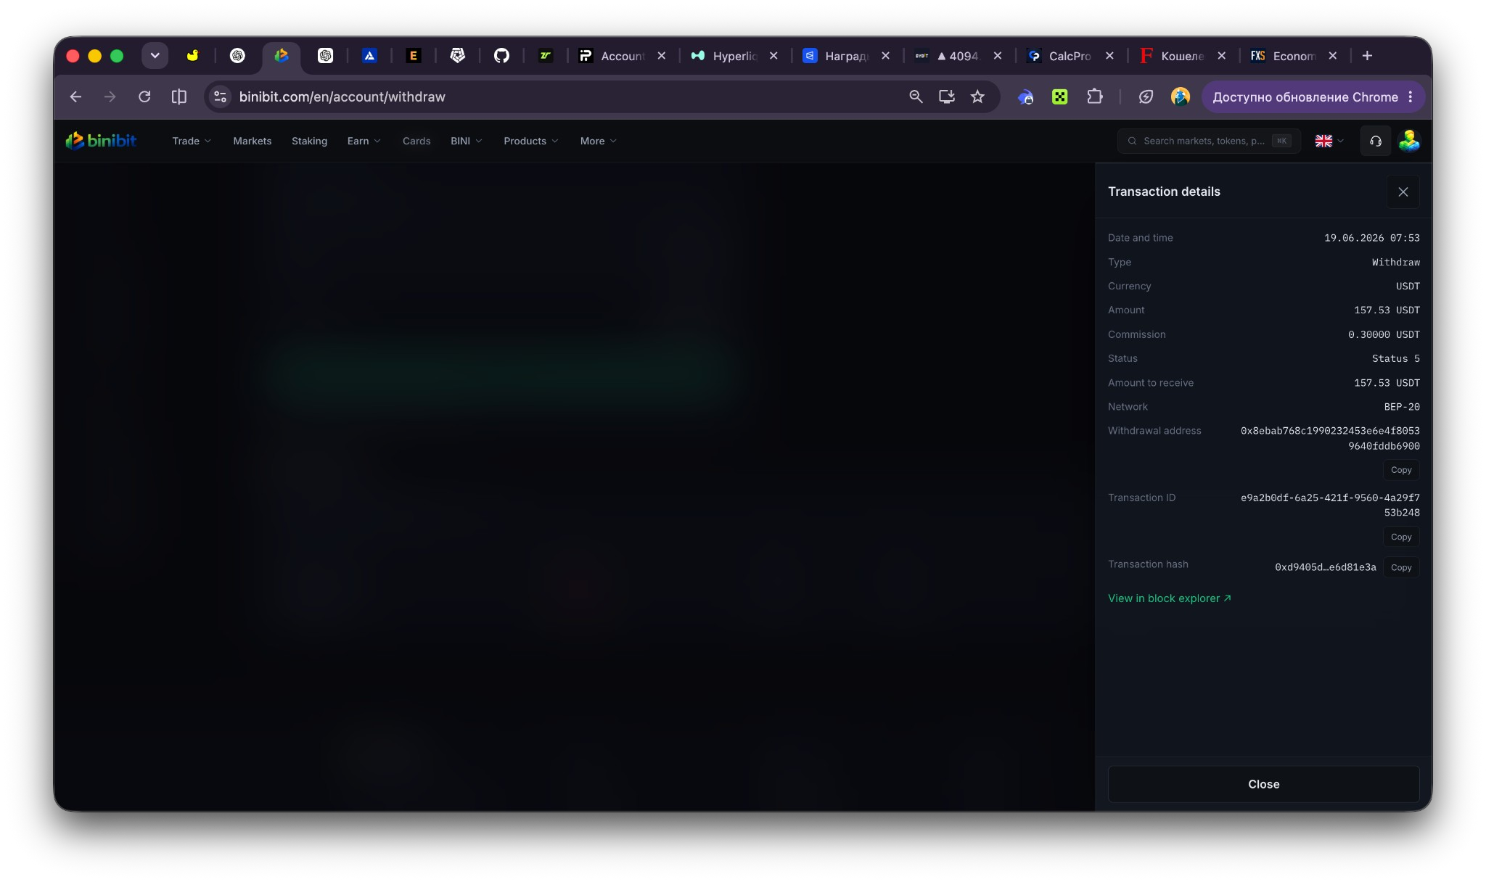Expand the Earn dropdown menu
This screenshot has width=1486, height=882.
click(364, 141)
